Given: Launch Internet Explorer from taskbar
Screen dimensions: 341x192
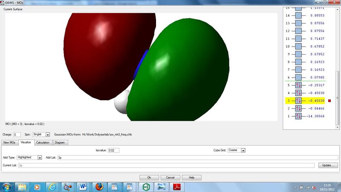Looking at the screenshot, I should (52, 187).
